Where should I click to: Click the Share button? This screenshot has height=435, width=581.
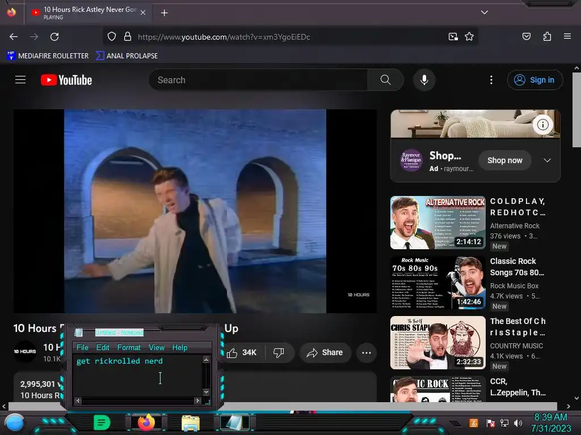coord(325,352)
